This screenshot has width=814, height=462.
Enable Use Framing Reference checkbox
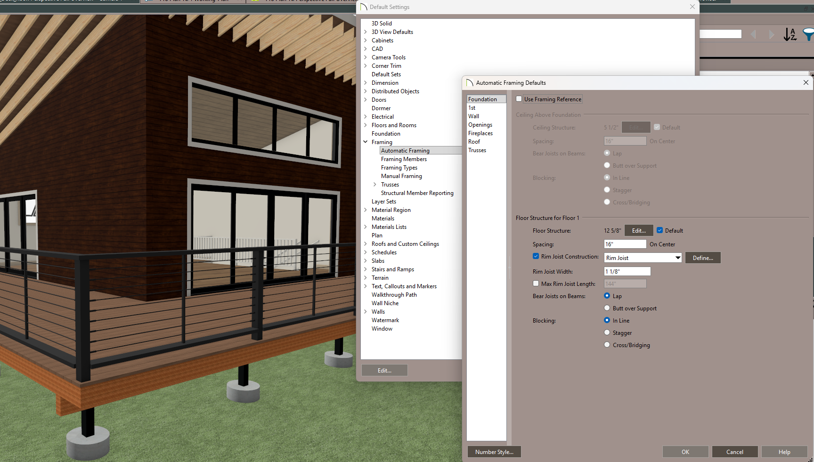[519, 99]
